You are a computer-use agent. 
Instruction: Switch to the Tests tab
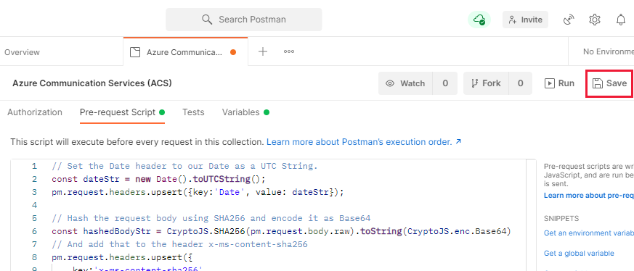(193, 112)
